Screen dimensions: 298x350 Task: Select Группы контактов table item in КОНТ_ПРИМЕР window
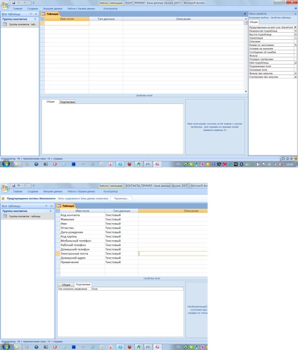tap(20, 24)
